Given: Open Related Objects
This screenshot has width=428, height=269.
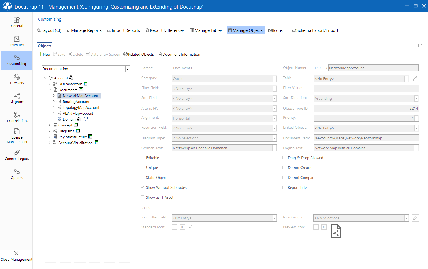Looking at the screenshot, I should [139, 54].
